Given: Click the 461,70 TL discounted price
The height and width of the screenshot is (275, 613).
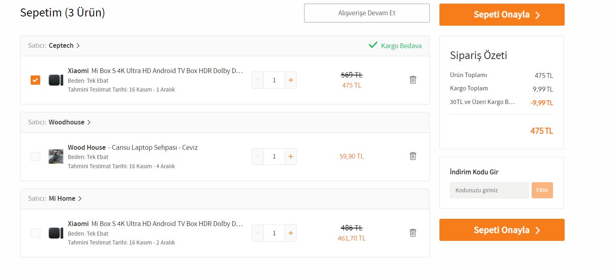Looking at the screenshot, I should coord(352,238).
